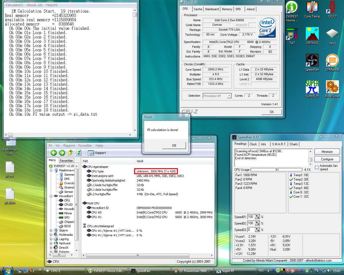This screenshot has height=275, width=344.
Task: Open the Charts tab in SpeedFan
Action: coord(294,144)
